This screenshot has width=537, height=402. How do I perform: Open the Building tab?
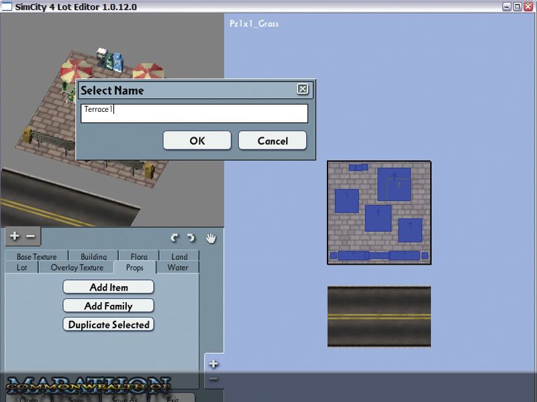pos(93,256)
